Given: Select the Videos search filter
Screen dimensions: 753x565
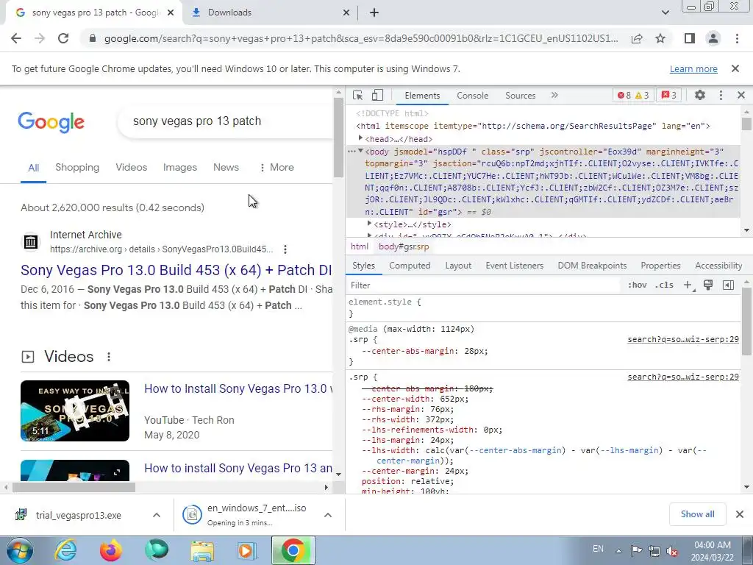Looking at the screenshot, I should click(x=131, y=167).
